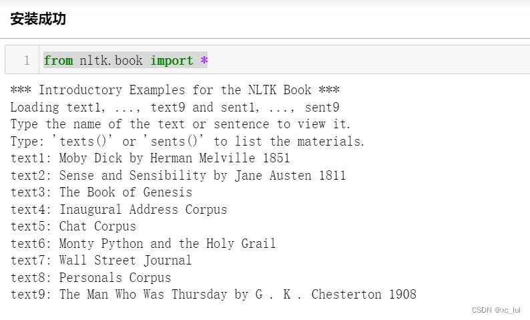The width and height of the screenshot is (530, 320).
Task: Click 'text1: Moby Dick by Herman Melville 1851'
Action: (x=150, y=158)
